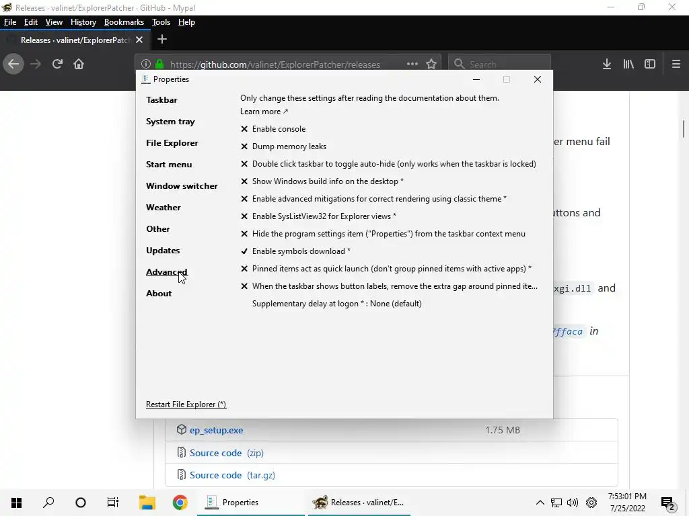This screenshot has width=689, height=516.
Task: Open Weather section in Properties
Action: coord(164,208)
